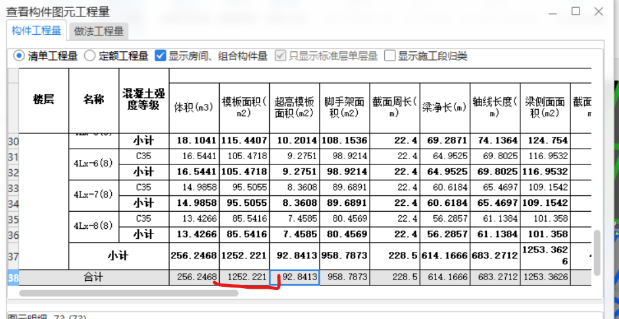Click bold subtotal 115.4407 in row 30
The width and height of the screenshot is (619, 319).
244,141
